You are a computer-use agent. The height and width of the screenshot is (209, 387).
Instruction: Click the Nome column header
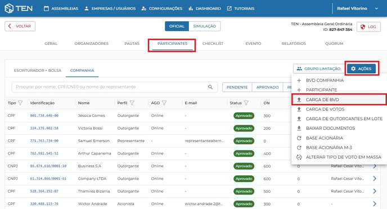(84, 103)
